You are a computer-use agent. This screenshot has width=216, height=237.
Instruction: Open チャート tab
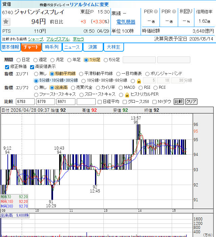[31, 47]
